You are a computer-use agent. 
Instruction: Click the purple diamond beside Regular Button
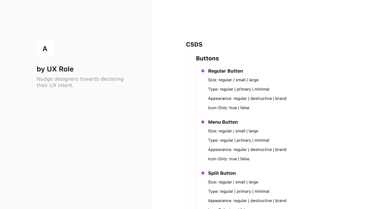click(x=203, y=71)
